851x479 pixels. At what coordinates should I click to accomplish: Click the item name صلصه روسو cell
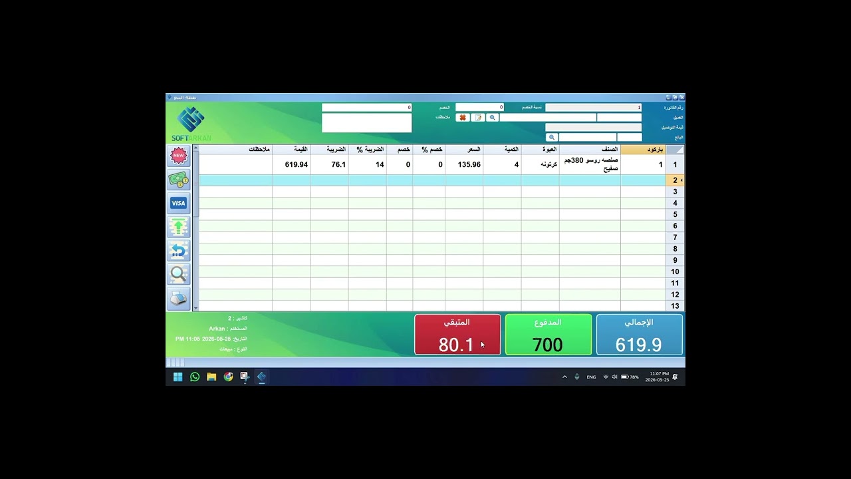pyautogui.click(x=590, y=164)
